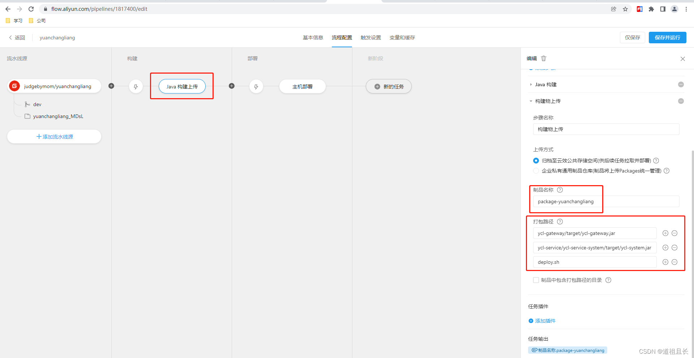Click 新的任务 to add a task
The height and width of the screenshot is (358, 694).
[389, 87]
